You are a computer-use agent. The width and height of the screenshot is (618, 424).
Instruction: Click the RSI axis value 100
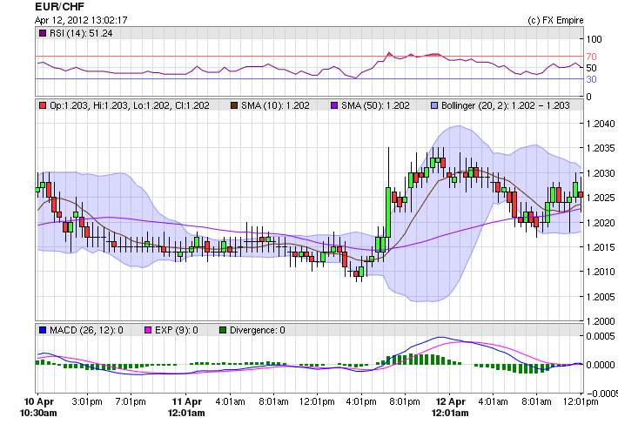tap(594, 39)
